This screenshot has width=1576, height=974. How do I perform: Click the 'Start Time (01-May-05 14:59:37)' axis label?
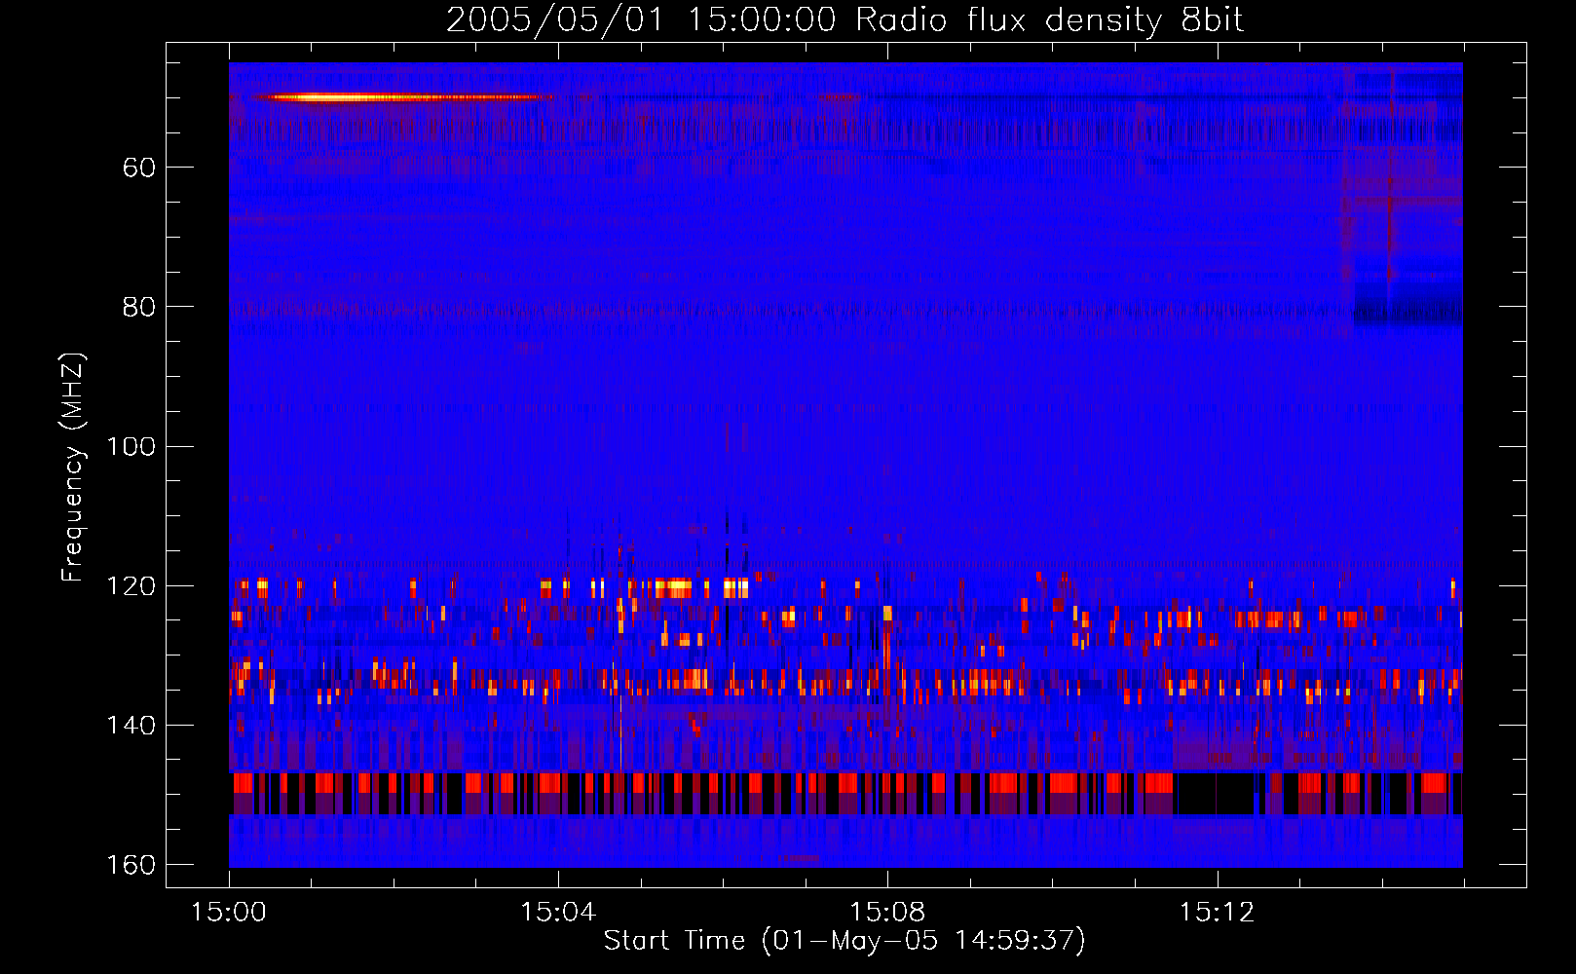(x=844, y=941)
